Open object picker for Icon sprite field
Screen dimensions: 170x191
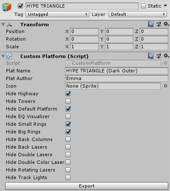[x=165, y=86]
